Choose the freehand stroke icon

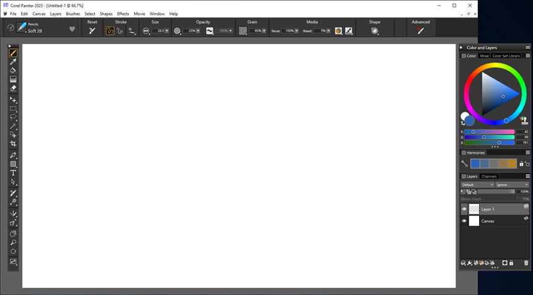[x=110, y=30]
